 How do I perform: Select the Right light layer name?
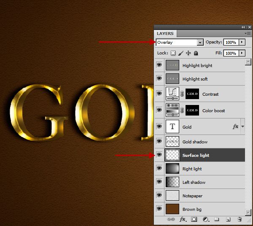click(x=192, y=169)
